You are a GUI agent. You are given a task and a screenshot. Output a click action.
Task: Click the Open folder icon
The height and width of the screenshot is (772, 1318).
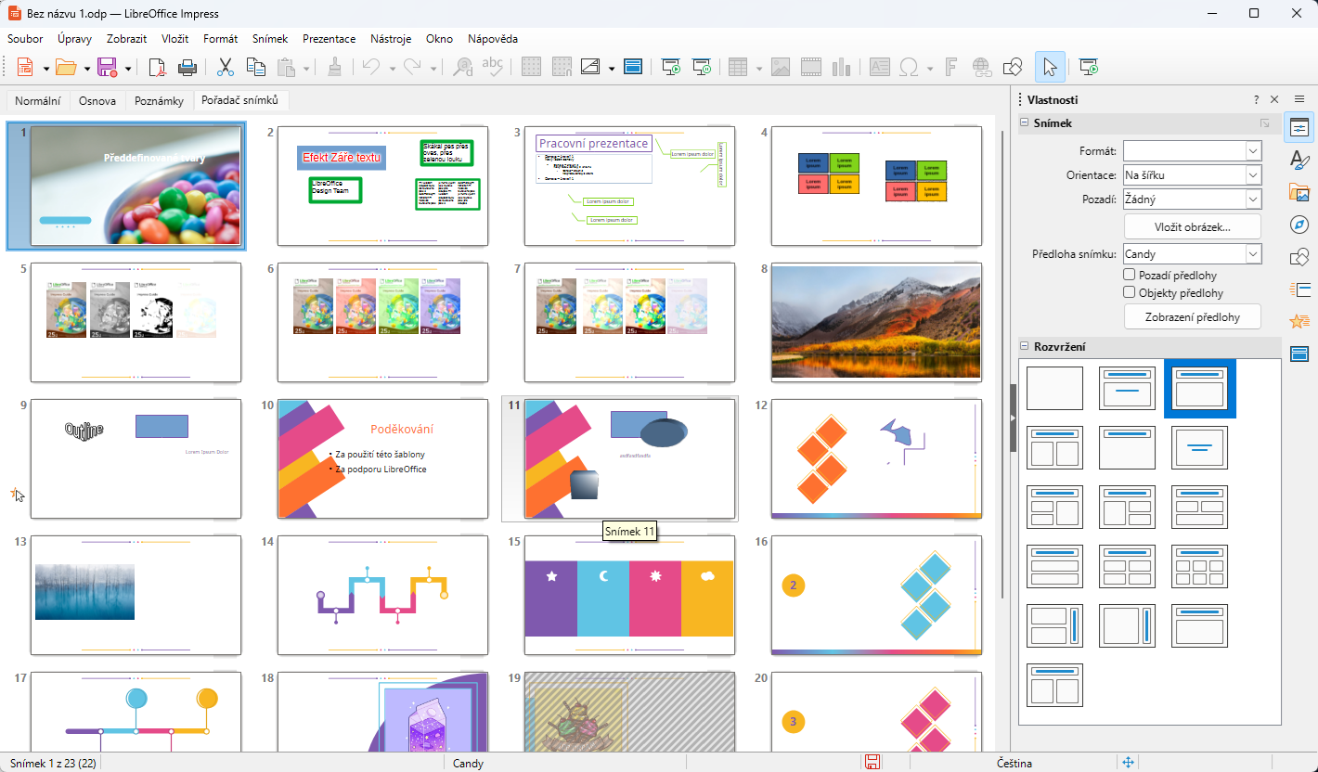coord(65,67)
